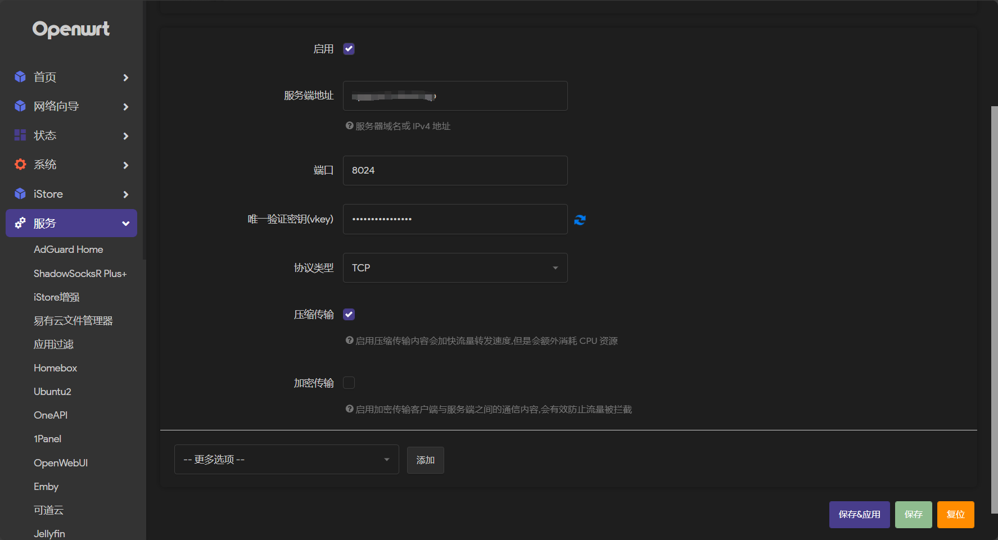Image resolution: width=998 pixels, height=540 pixels.
Task: Enable 加密传输 encrypted transfer
Action: [x=349, y=383]
